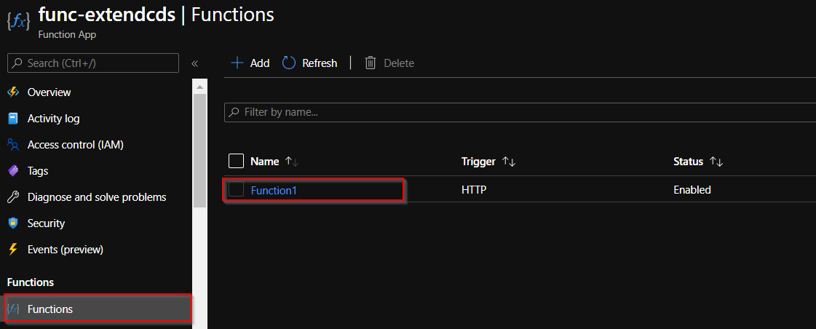This screenshot has height=329, width=816.
Task: Sort the list by Trigger arrows
Action: coord(509,162)
